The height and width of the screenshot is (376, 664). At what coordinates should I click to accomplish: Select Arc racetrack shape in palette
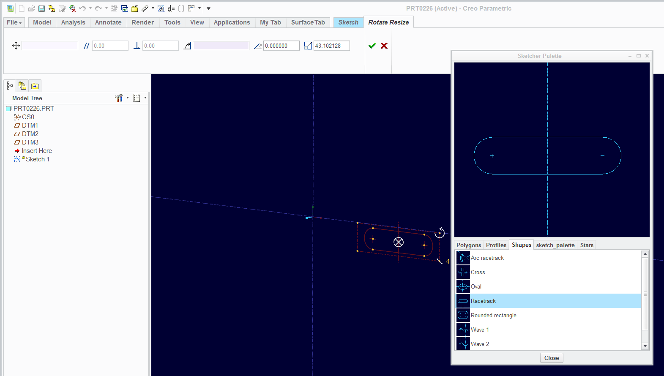click(549, 258)
